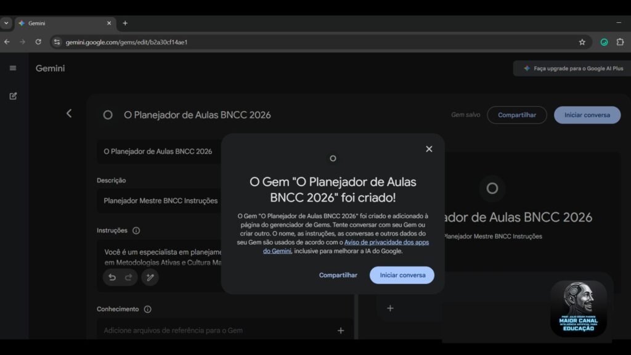Viewport: 631px width, 355px height.
Task: Open the Gemini sidebar menu
Action: (13, 68)
